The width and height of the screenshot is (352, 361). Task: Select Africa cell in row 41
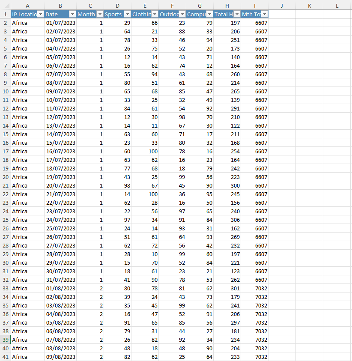tap(28, 357)
